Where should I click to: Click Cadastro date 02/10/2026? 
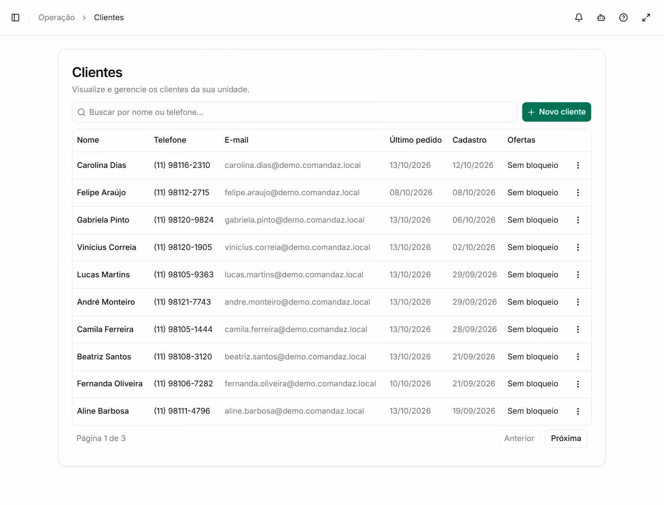coord(474,247)
